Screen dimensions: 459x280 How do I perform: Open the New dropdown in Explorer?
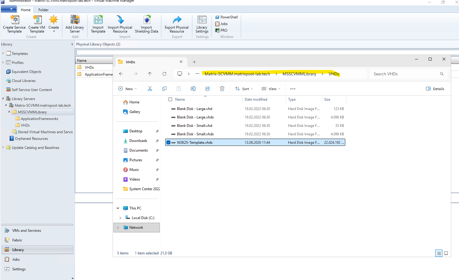[x=128, y=89]
